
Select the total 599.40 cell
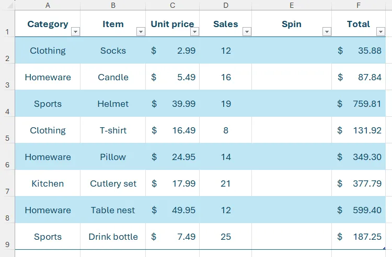(x=359, y=210)
